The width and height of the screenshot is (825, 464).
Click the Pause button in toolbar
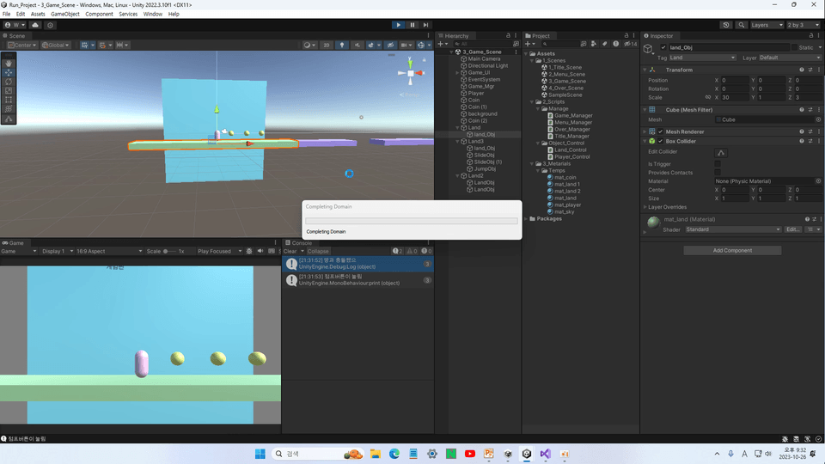point(412,25)
